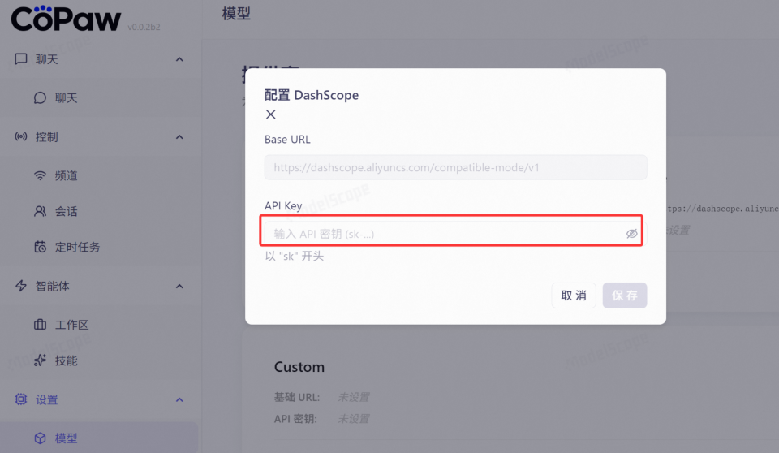Screen dimensions: 779x453
Task: Click the 技能 sparkle icon
Action: 40,360
